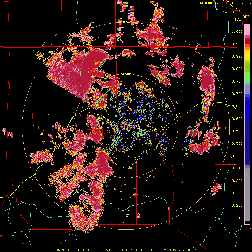Select the 0.787 legend value
This screenshot has width=252, height=252.
pos(237,81)
